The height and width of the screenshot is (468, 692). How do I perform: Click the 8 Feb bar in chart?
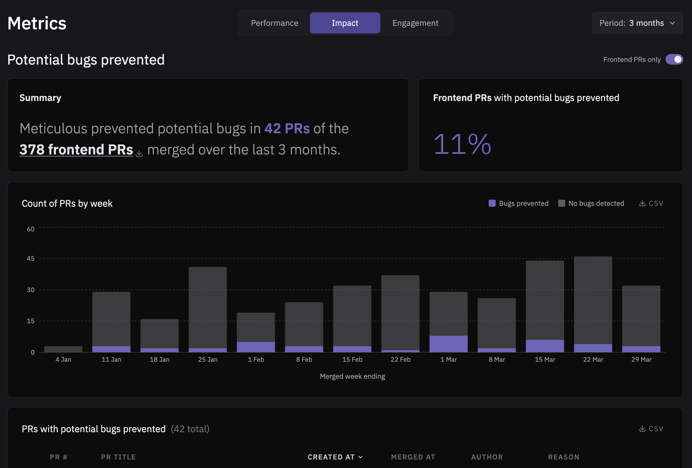304,327
